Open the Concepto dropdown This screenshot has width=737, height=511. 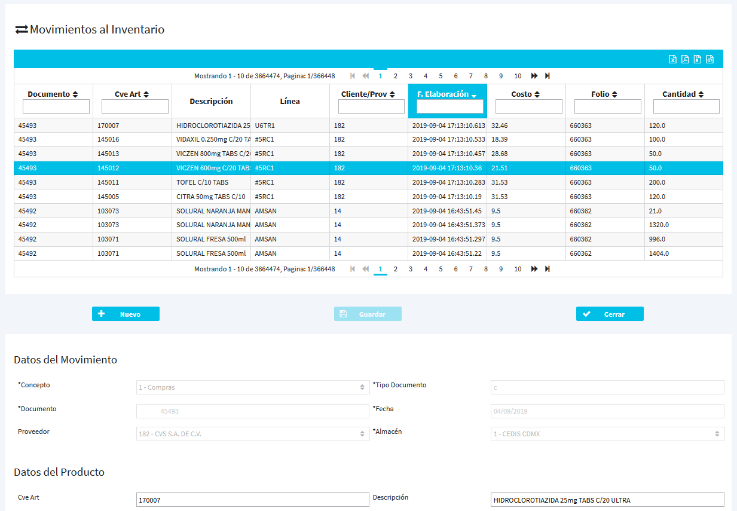253,387
